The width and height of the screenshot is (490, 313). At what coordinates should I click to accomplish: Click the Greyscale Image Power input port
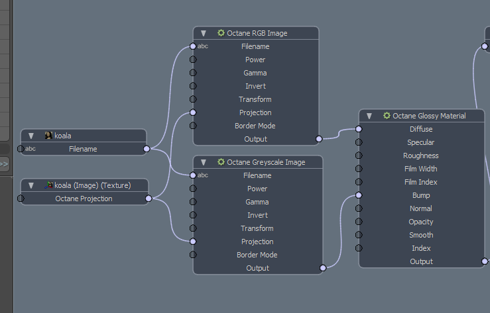[x=193, y=189]
